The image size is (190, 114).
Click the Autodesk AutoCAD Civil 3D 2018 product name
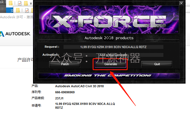tap(79, 86)
